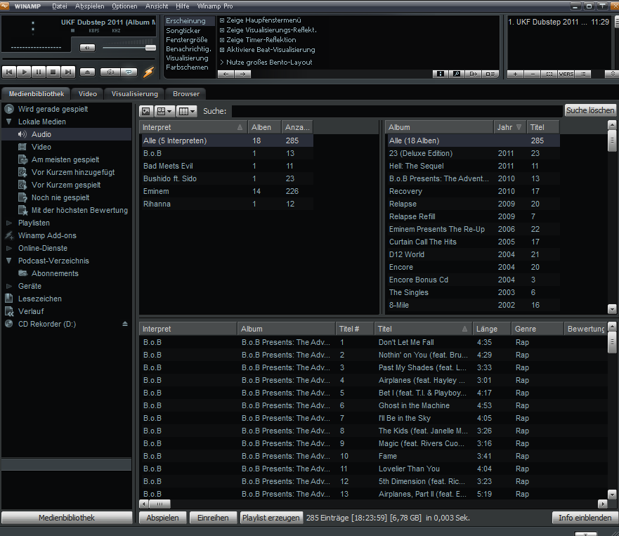Switch to the Browser tab

pyautogui.click(x=186, y=94)
